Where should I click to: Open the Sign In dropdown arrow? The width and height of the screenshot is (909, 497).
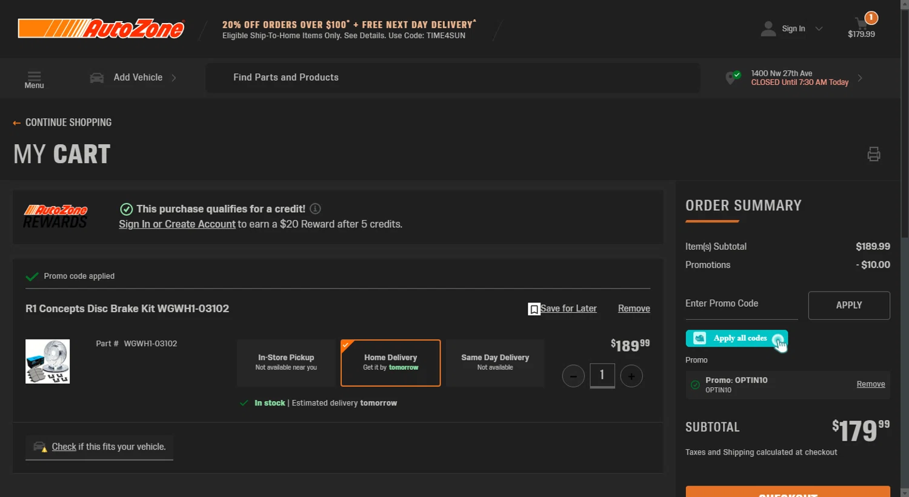819,28
